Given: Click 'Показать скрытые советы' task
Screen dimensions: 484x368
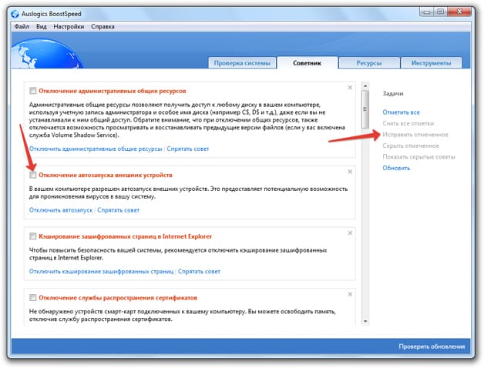Looking at the screenshot, I should tap(419, 157).
